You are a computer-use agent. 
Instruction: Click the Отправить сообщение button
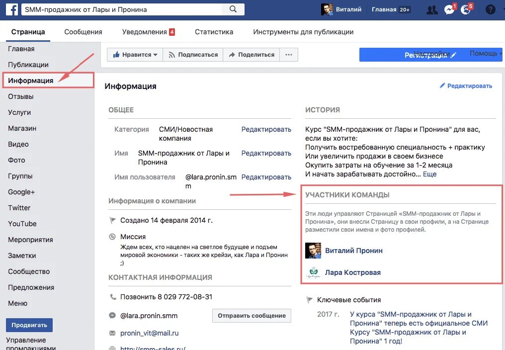pos(252,316)
